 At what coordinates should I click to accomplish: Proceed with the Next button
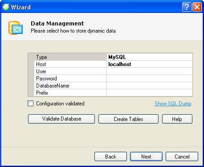point(146,156)
